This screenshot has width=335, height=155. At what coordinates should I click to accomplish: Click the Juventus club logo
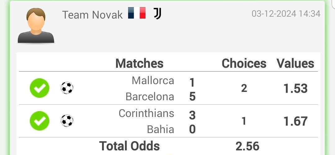(158, 14)
